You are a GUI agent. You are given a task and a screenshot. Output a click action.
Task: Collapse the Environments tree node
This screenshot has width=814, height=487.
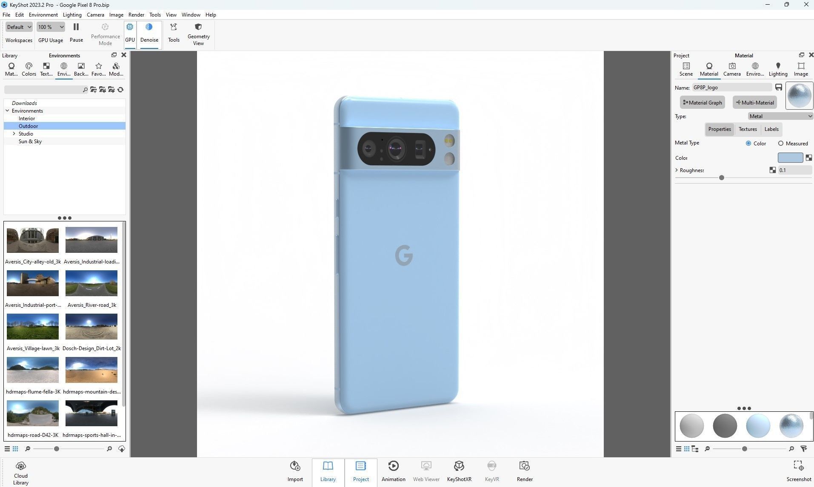(7, 110)
